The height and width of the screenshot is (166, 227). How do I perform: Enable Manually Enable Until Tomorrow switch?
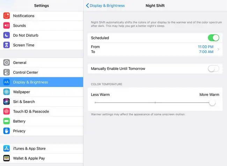[213, 68]
